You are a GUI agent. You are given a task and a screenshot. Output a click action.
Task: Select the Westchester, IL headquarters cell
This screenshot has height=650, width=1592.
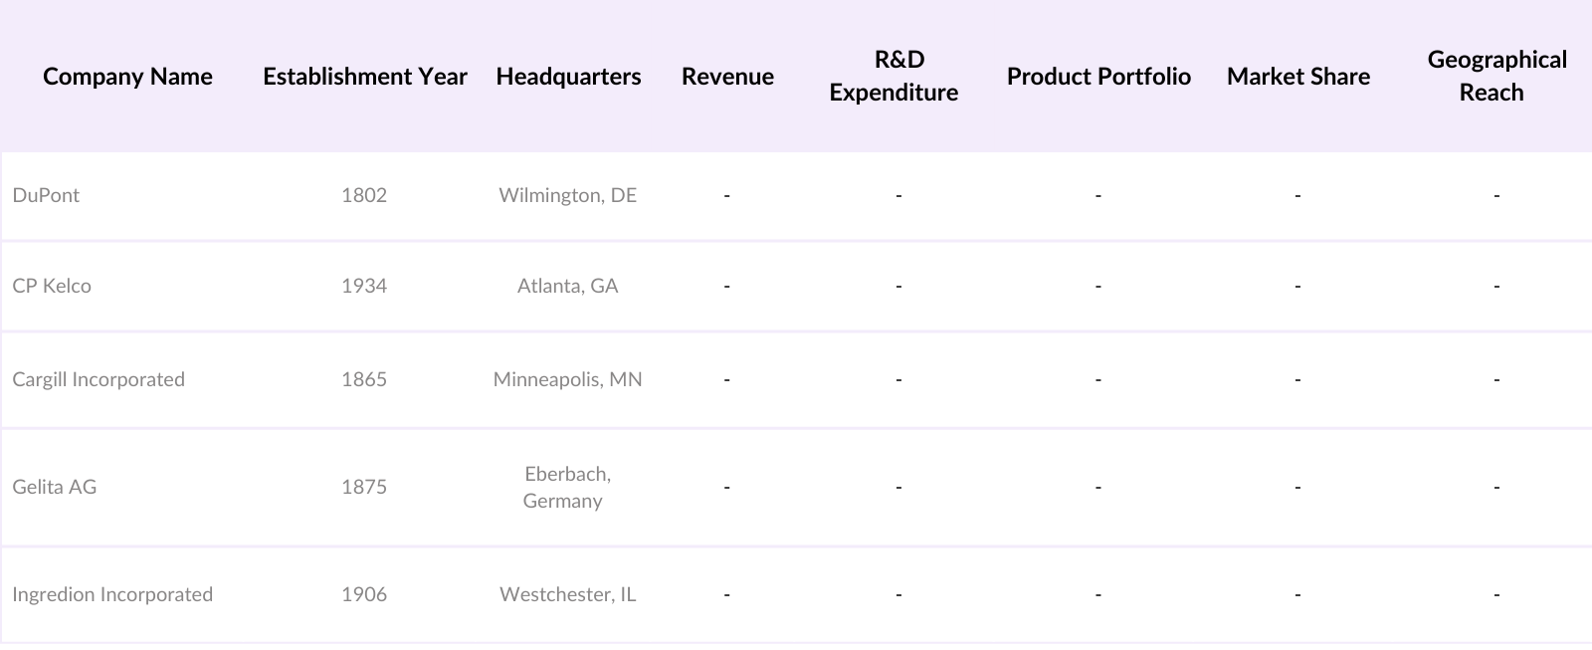567,594
